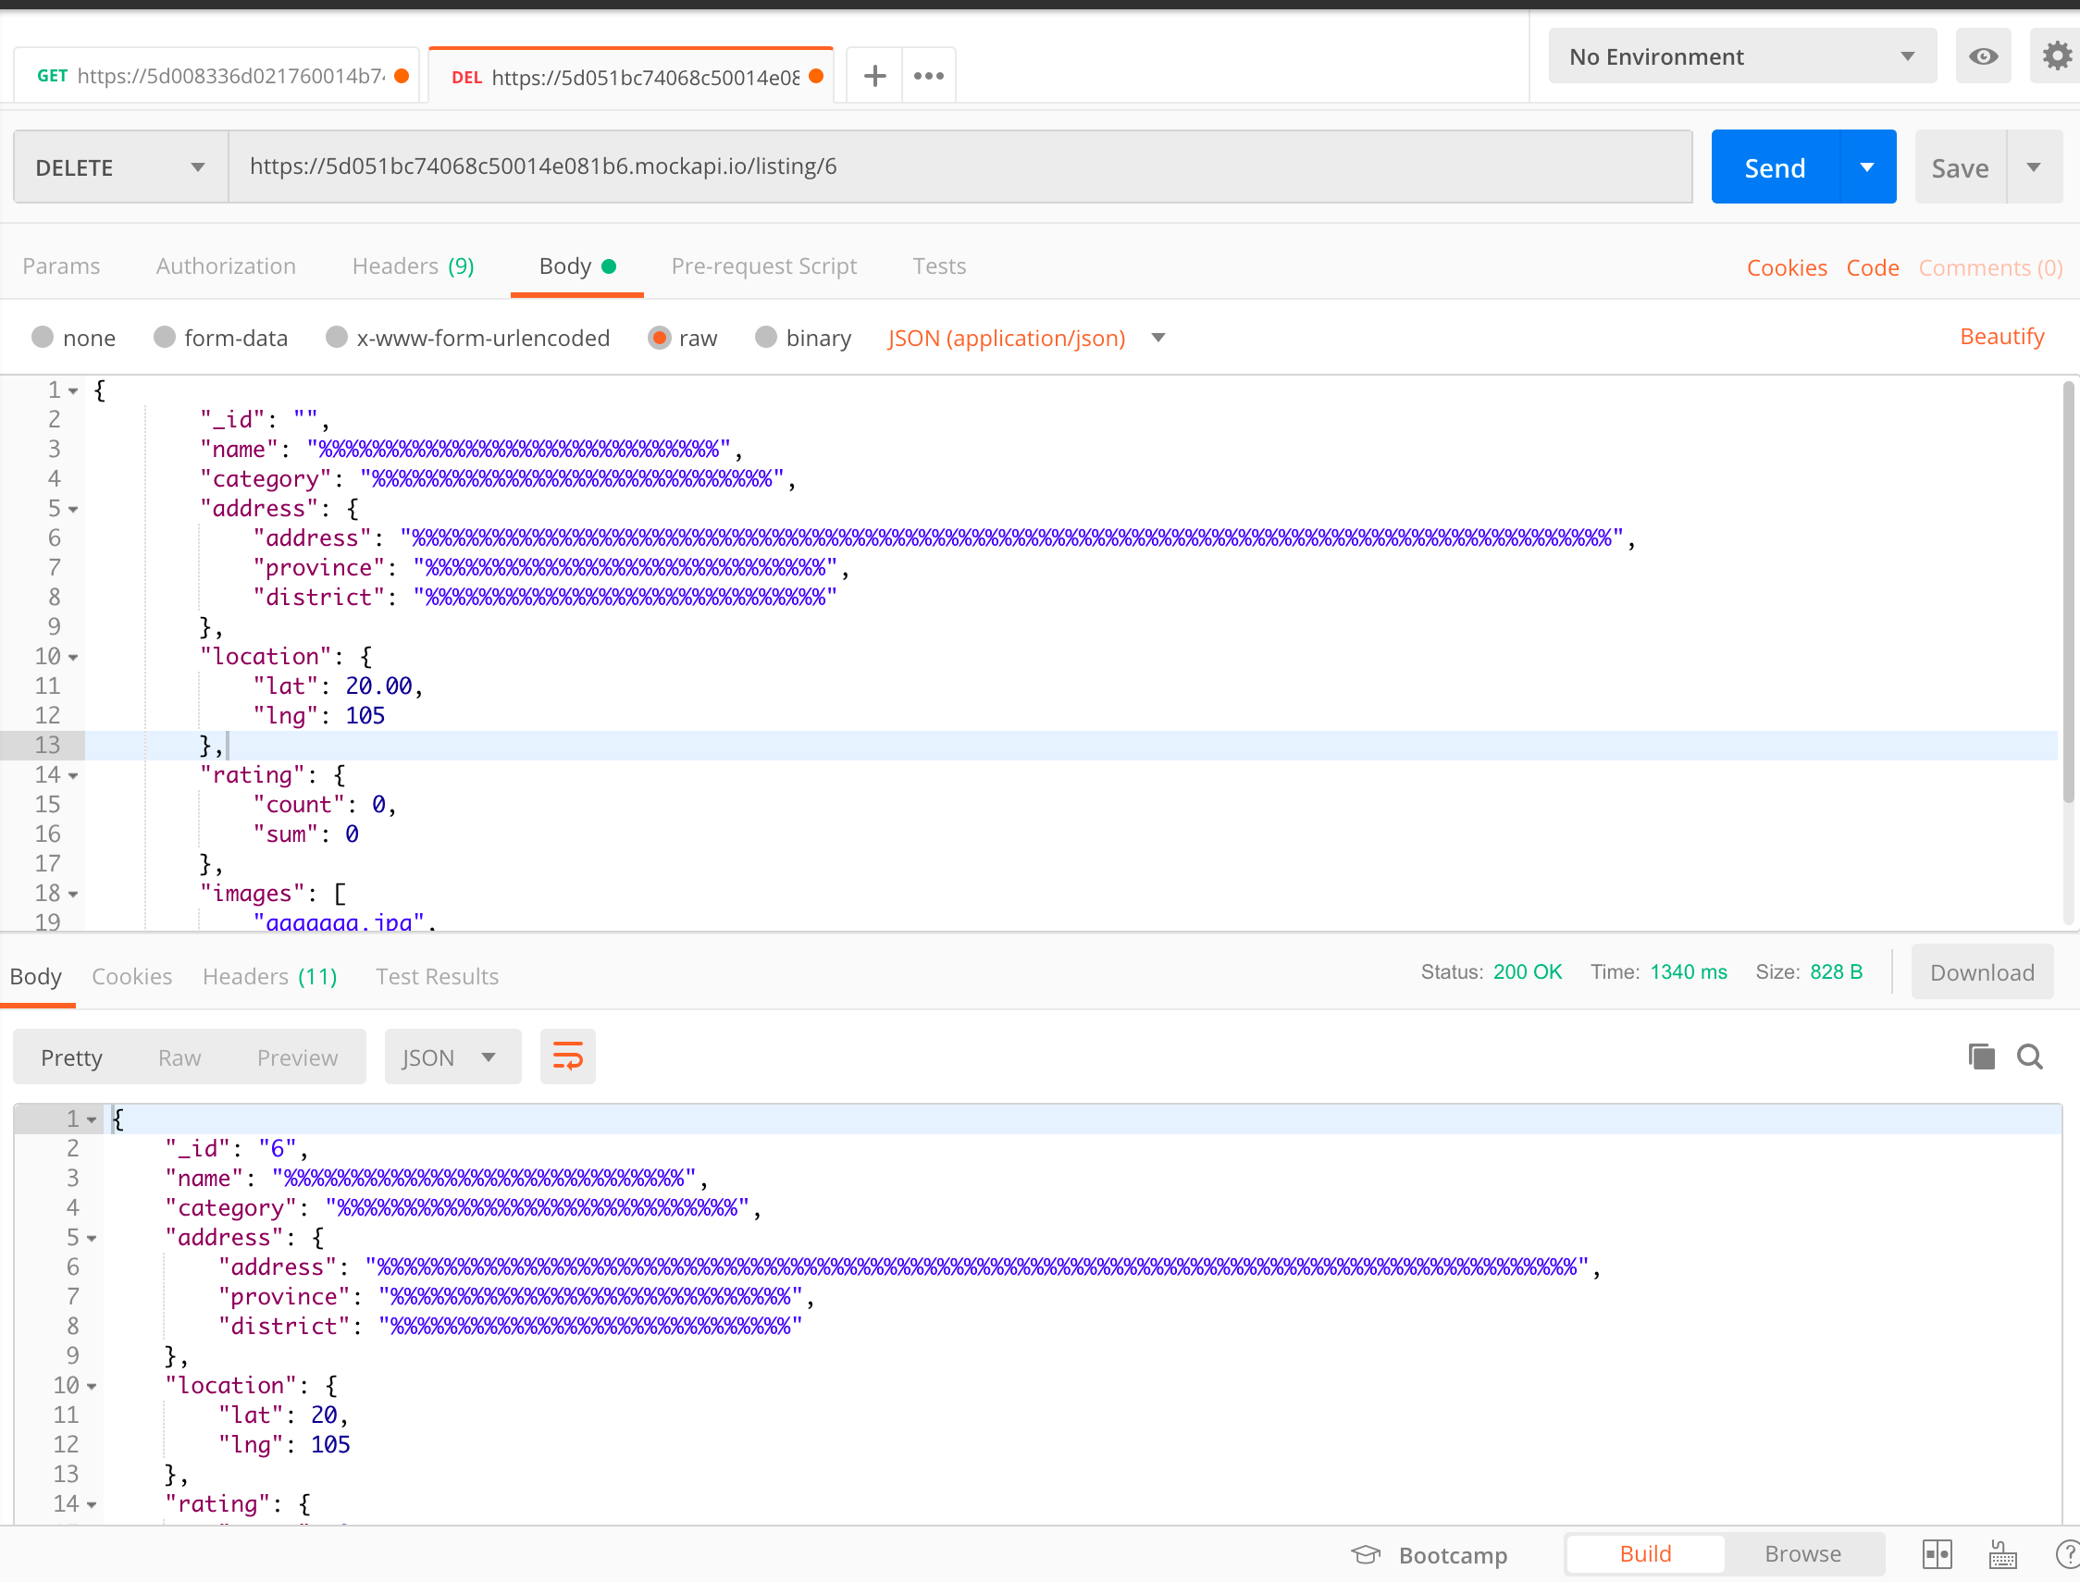The height and width of the screenshot is (1582, 2080).
Task: Switch to the GET request tab
Action: (217, 76)
